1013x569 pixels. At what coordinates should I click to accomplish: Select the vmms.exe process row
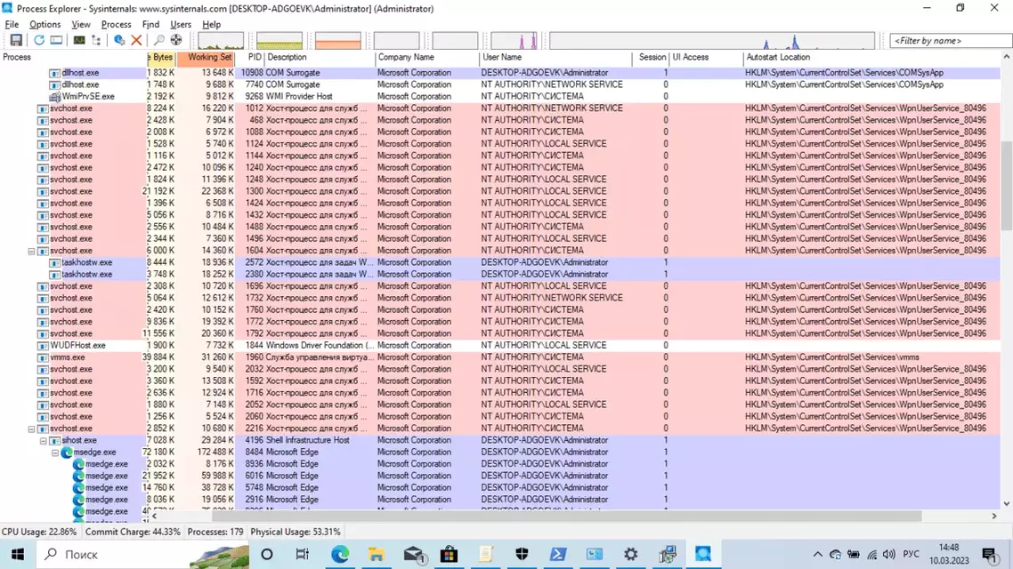click(500, 357)
